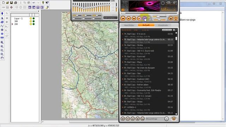Screen dimensions: 226x127
Task: Toggle the yellow light of Layer - 1
Action: point(31,18)
